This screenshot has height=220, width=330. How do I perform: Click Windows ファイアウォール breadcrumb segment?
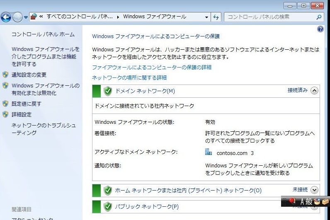(155, 17)
